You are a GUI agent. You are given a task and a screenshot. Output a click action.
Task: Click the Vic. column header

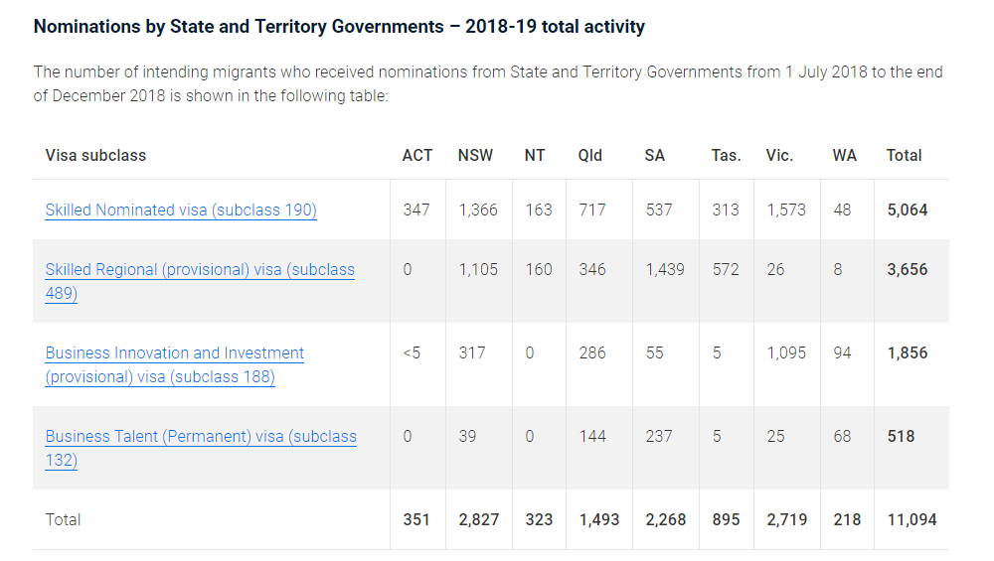[779, 156]
